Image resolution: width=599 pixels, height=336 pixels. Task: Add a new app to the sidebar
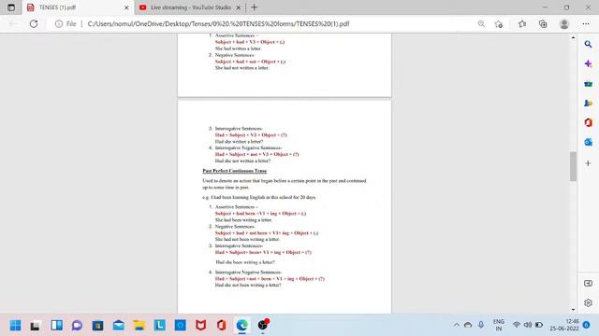pyautogui.click(x=588, y=163)
